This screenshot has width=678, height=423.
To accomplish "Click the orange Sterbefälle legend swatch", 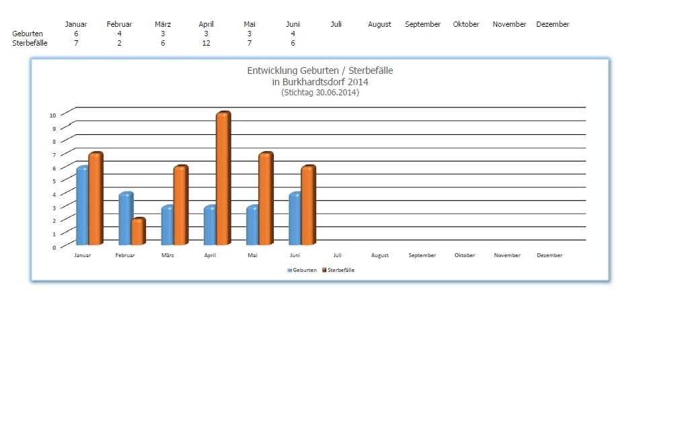I will coord(324,270).
